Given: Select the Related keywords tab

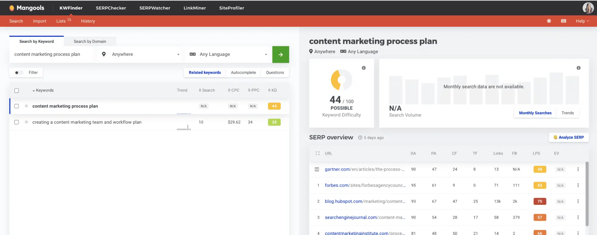Looking at the screenshot, I should 205,72.
